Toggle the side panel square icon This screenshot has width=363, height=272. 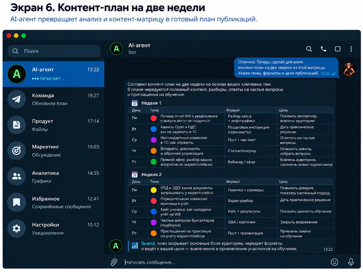337,49
